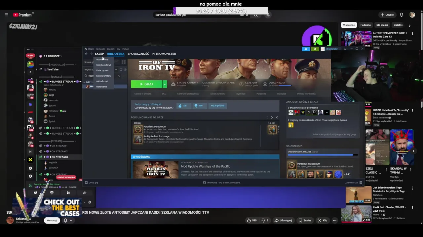Open AUTOSTOPEM PRZEZ INDIE video thumbnail
This screenshot has width=423, height=237.
[x=356, y=39]
